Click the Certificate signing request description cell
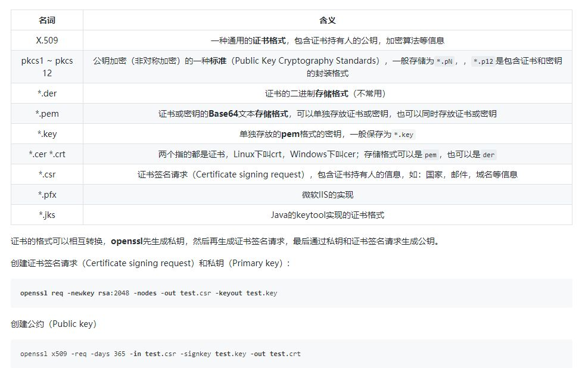Screen dimensions: 582x368 pyautogui.click(x=328, y=174)
